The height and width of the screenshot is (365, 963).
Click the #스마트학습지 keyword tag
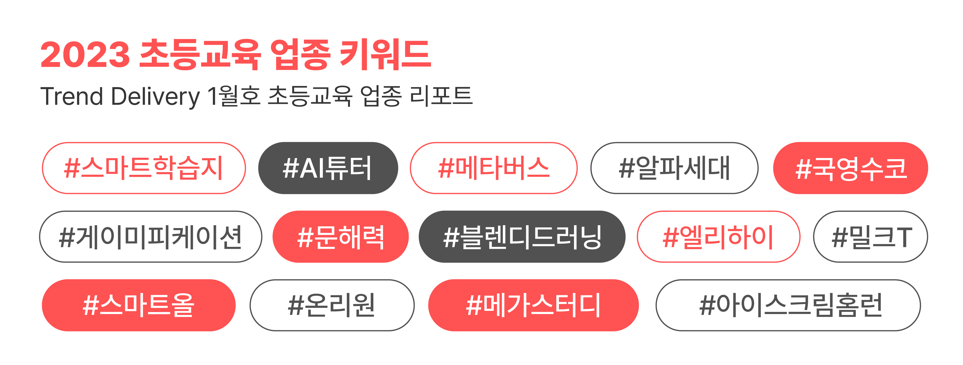tap(144, 168)
